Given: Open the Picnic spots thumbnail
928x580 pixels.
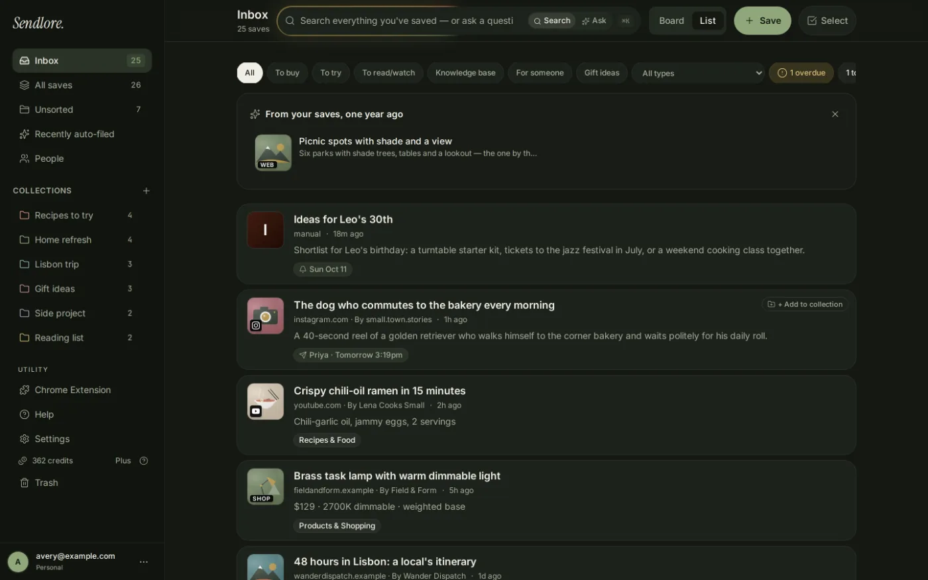Looking at the screenshot, I should click(x=273, y=153).
